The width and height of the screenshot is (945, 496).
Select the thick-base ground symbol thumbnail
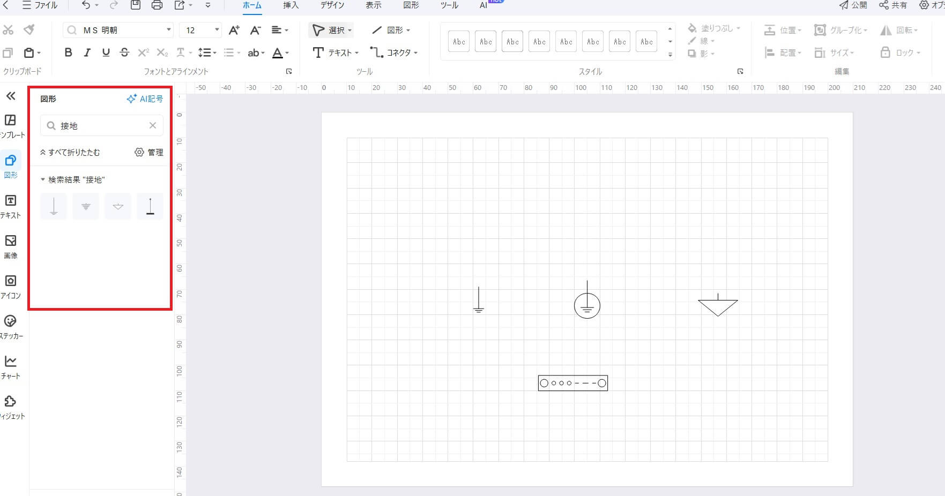tap(150, 206)
